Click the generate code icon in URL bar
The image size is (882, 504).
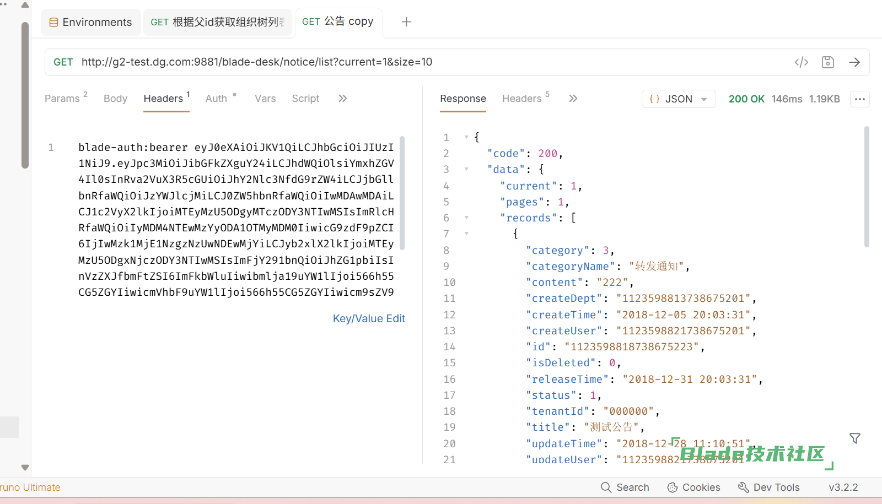(801, 62)
